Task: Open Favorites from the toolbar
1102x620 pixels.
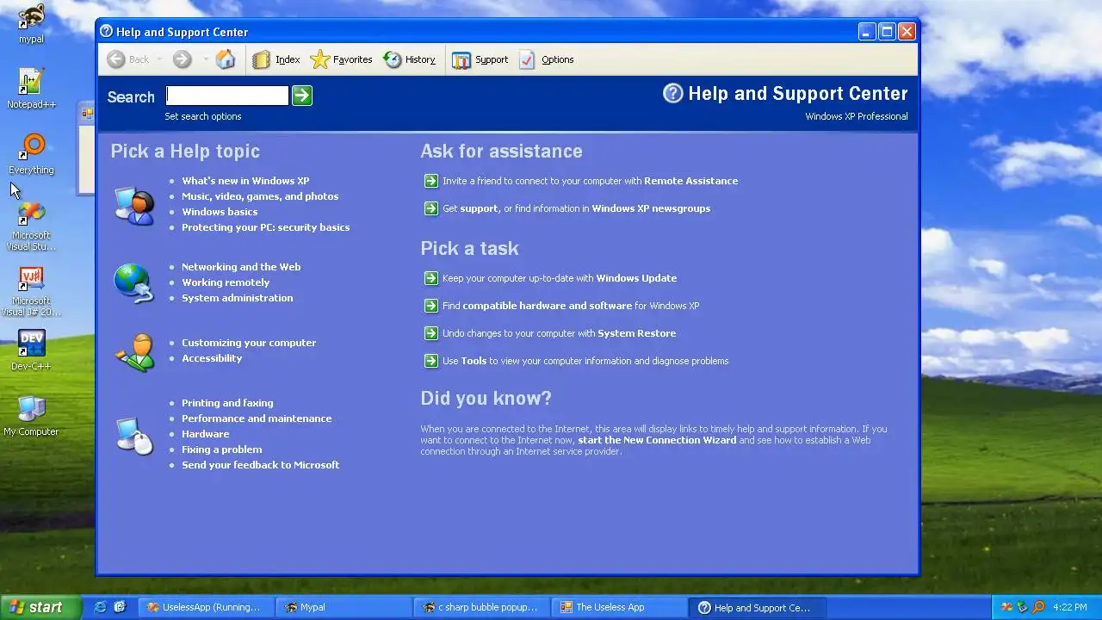Action: tap(341, 59)
